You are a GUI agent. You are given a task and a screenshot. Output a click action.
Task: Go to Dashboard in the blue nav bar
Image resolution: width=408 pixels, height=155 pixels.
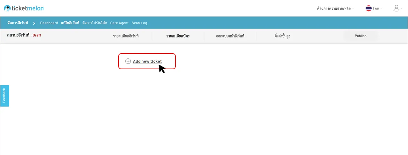click(49, 23)
